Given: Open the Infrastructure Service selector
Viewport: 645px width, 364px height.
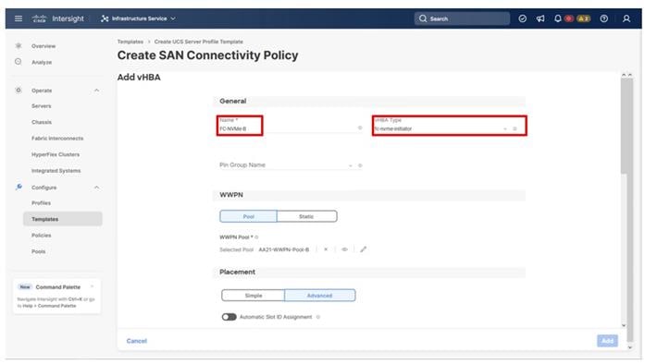Looking at the screenshot, I should tap(138, 18).
